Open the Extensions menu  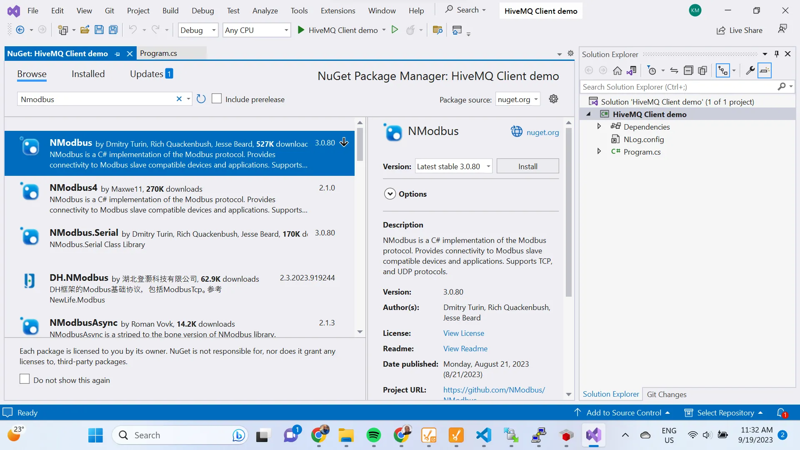[338, 11]
